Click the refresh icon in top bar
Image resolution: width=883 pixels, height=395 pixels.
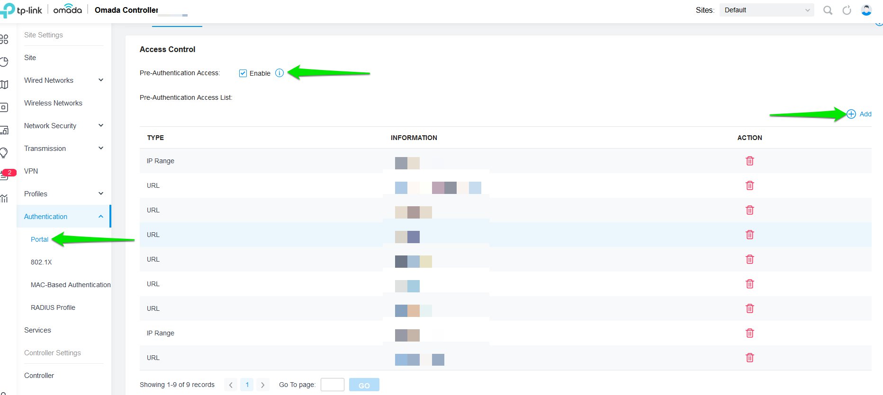847,10
